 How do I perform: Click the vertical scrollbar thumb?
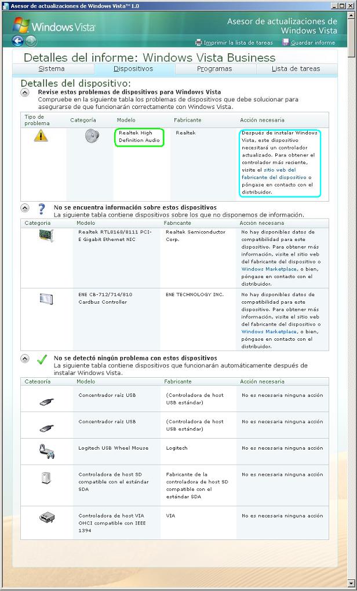pos(351,37)
